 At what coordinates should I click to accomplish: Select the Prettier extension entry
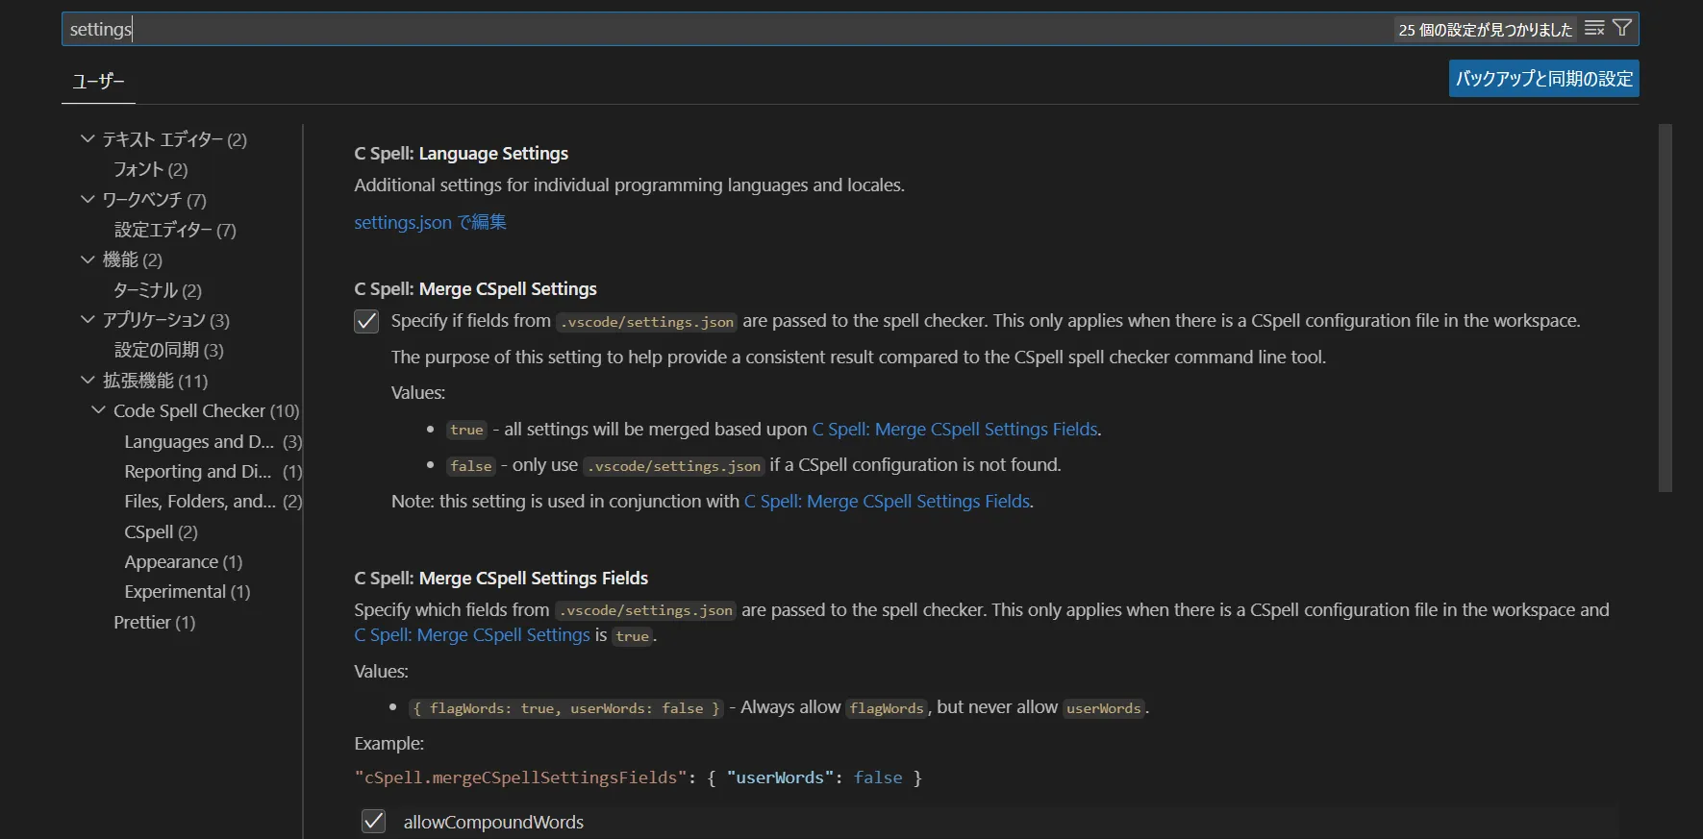point(154,623)
